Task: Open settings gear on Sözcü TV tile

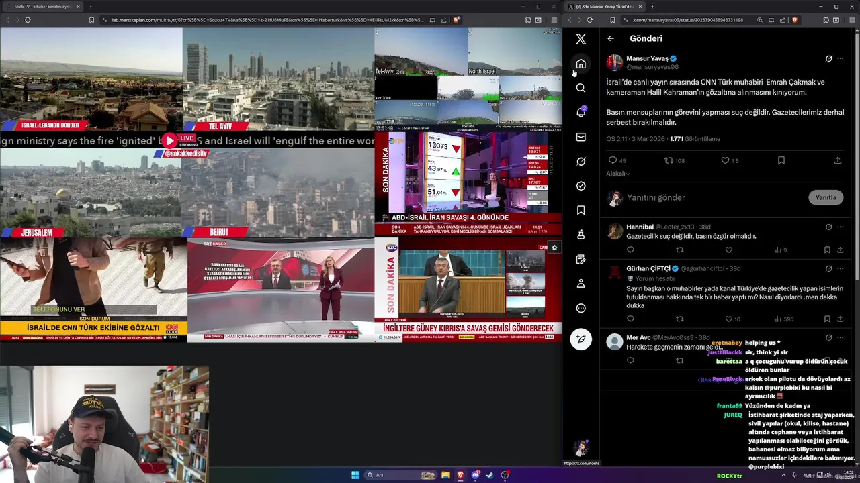Action: (554, 248)
